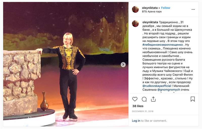Click the Log in link
The width and height of the screenshot is (202, 129).
click(x=136, y=121)
